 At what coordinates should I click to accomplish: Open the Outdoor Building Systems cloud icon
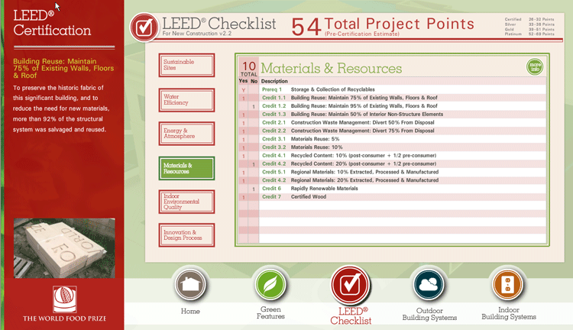tap(429, 284)
